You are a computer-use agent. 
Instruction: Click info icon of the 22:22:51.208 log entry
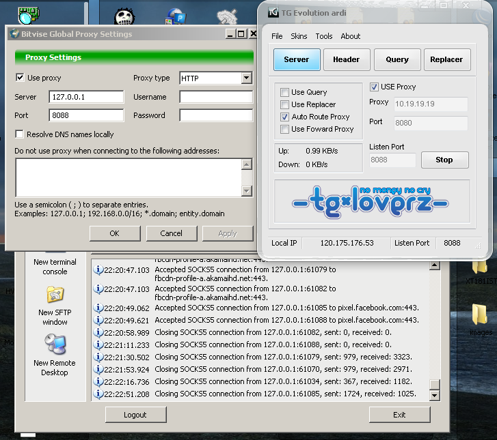pos(98,394)
